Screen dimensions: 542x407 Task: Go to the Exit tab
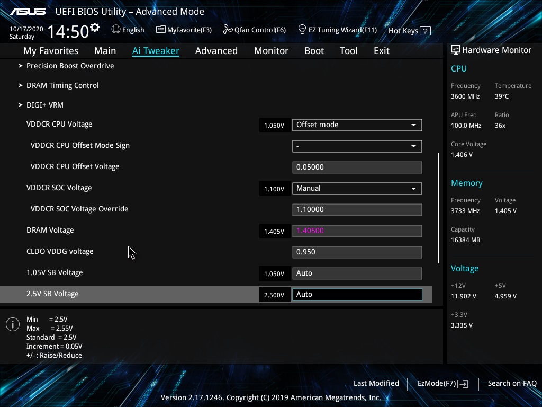click(x=382, y=51)
